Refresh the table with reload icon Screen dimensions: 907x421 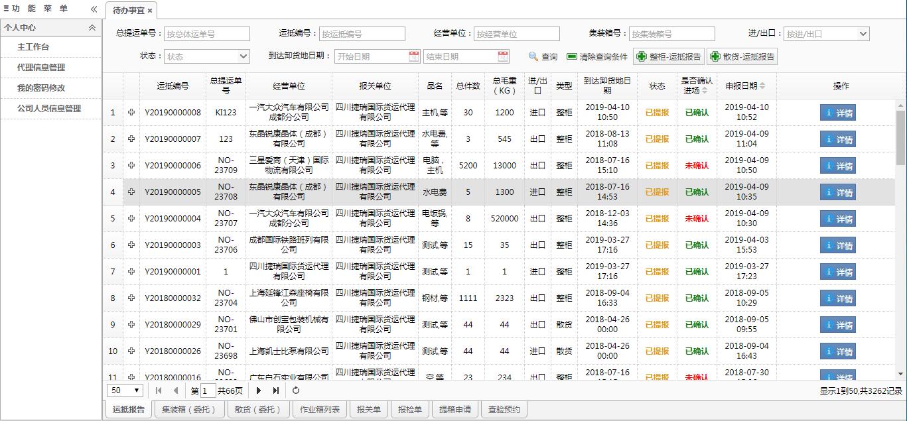[296, 391]
